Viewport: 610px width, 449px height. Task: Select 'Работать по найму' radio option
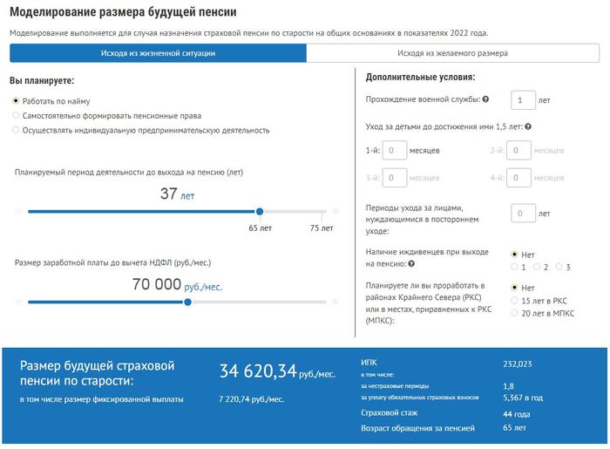point(17,101)
